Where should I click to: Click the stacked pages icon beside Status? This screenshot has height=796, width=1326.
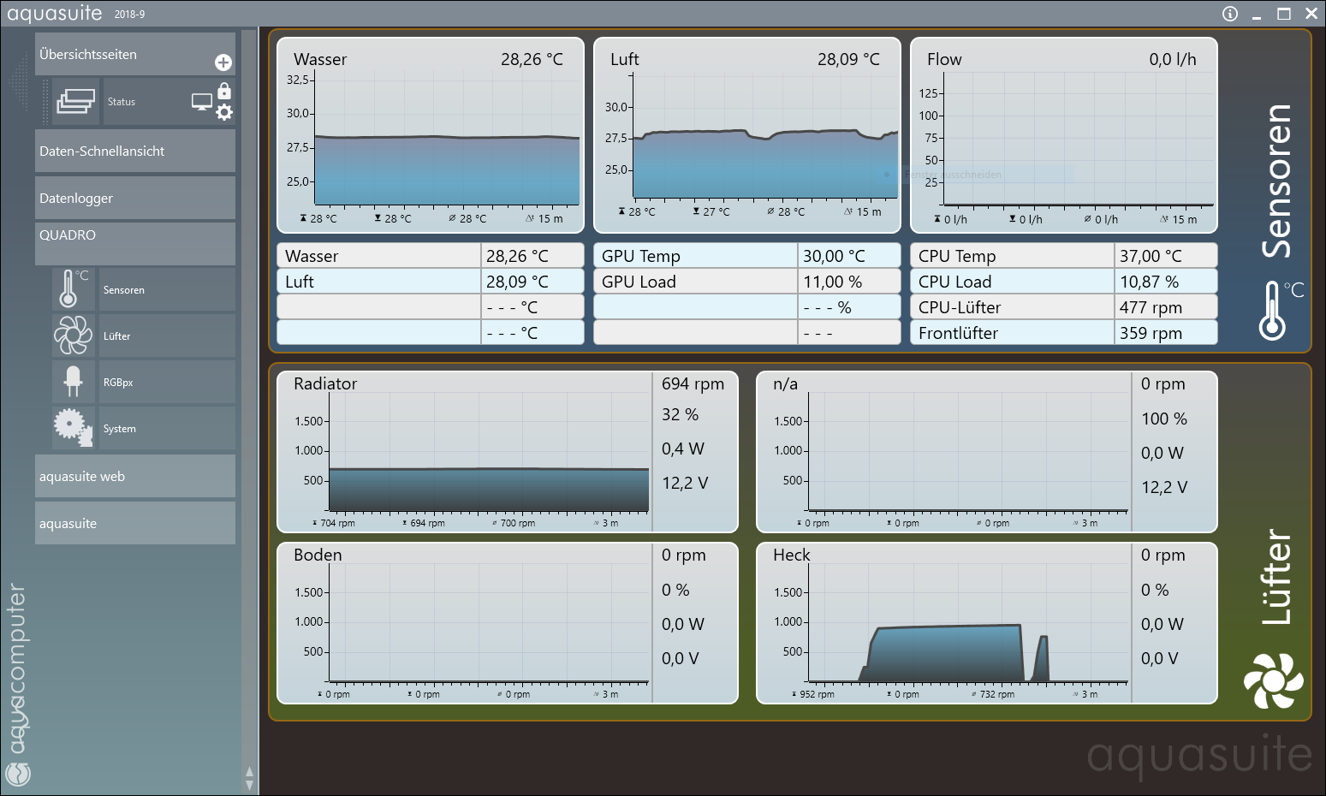76,102
